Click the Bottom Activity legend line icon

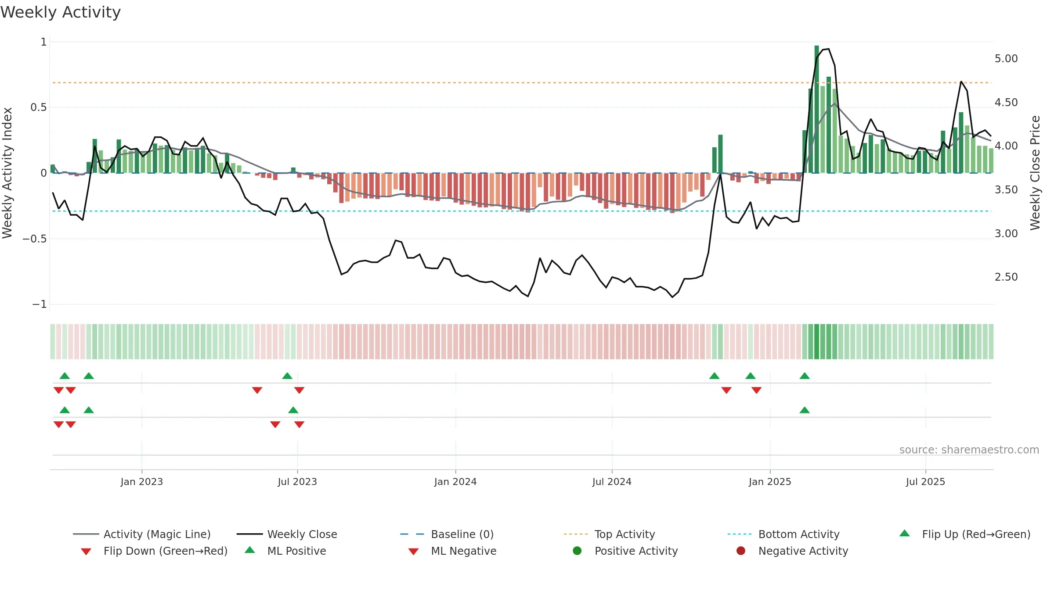740,534
